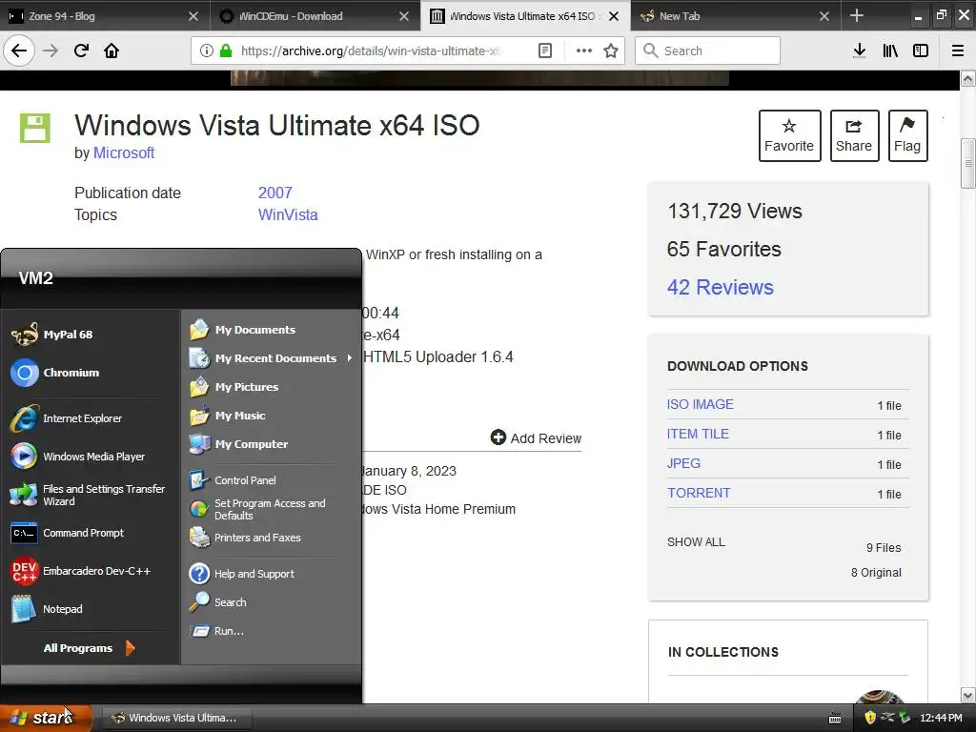Close the Windows Vista Ultimate x64 ISO tab

pyautogui.click(x=614, y=16)
